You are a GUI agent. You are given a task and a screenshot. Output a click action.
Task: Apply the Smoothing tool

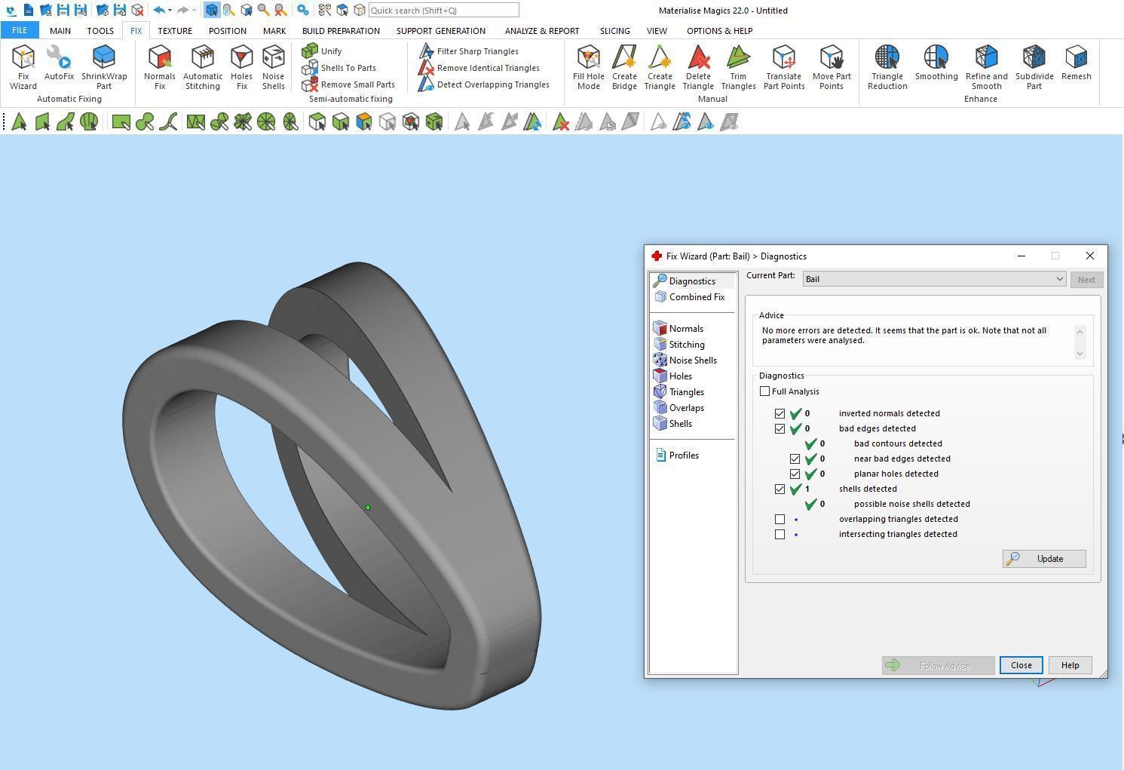click(936, 63)
